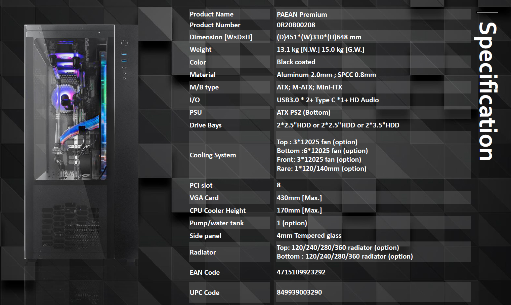Screen dimensions: 511x305
Task: Click the 'Cooling System' label
Action: tap(213, 155)
